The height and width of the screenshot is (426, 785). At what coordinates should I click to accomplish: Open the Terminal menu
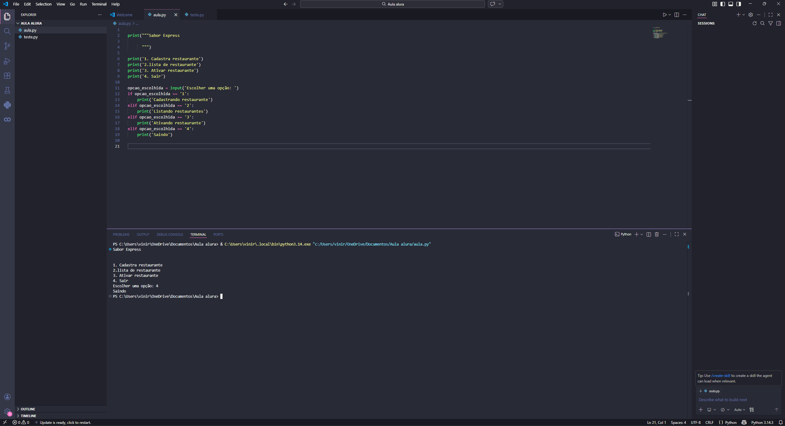[x=99, y=4]
